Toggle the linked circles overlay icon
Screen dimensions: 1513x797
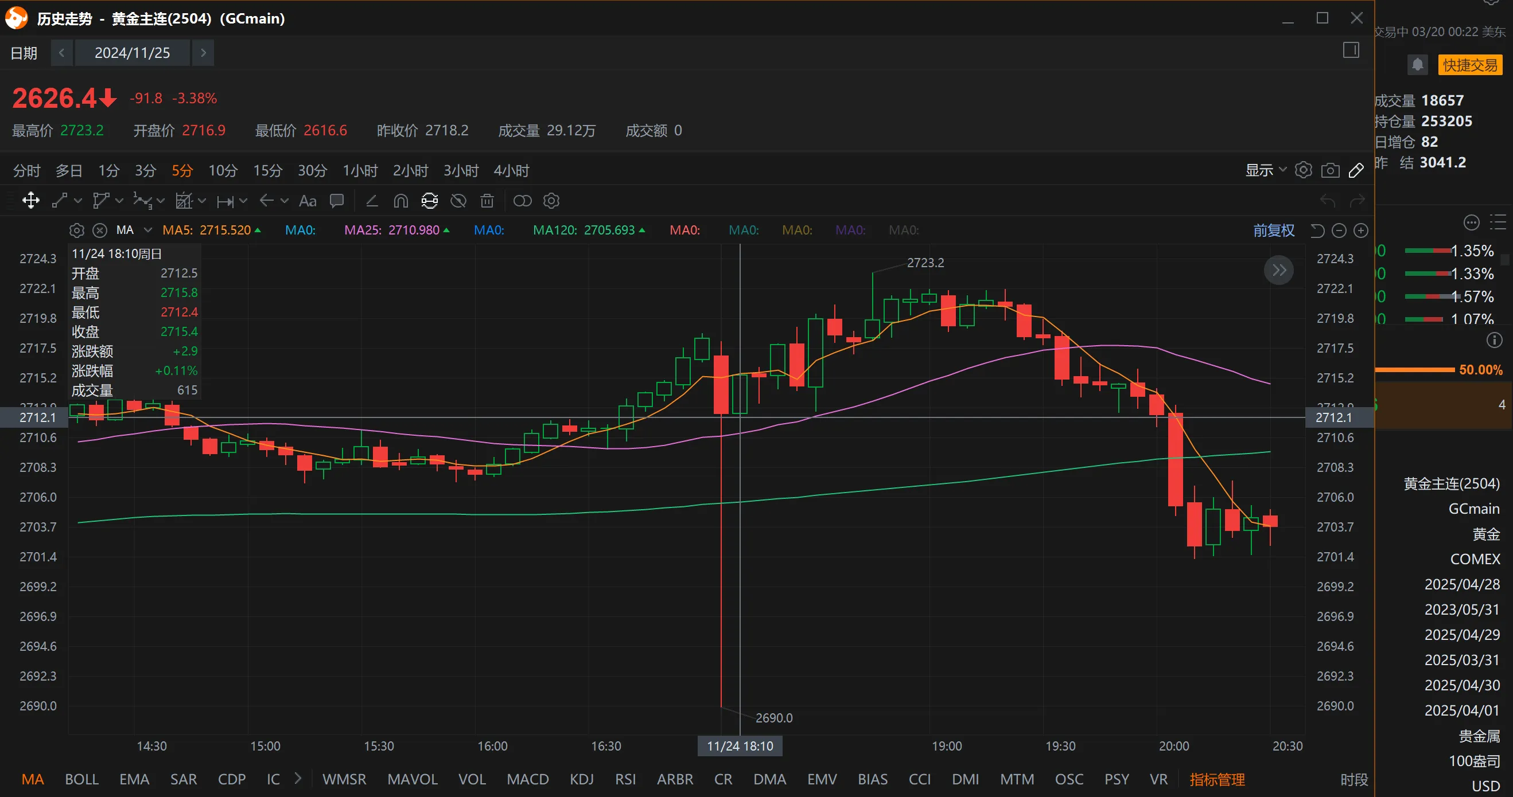click(x=522, y=201)
